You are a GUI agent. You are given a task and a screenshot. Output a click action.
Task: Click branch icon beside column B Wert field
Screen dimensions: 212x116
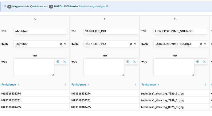tap(134, 62)
